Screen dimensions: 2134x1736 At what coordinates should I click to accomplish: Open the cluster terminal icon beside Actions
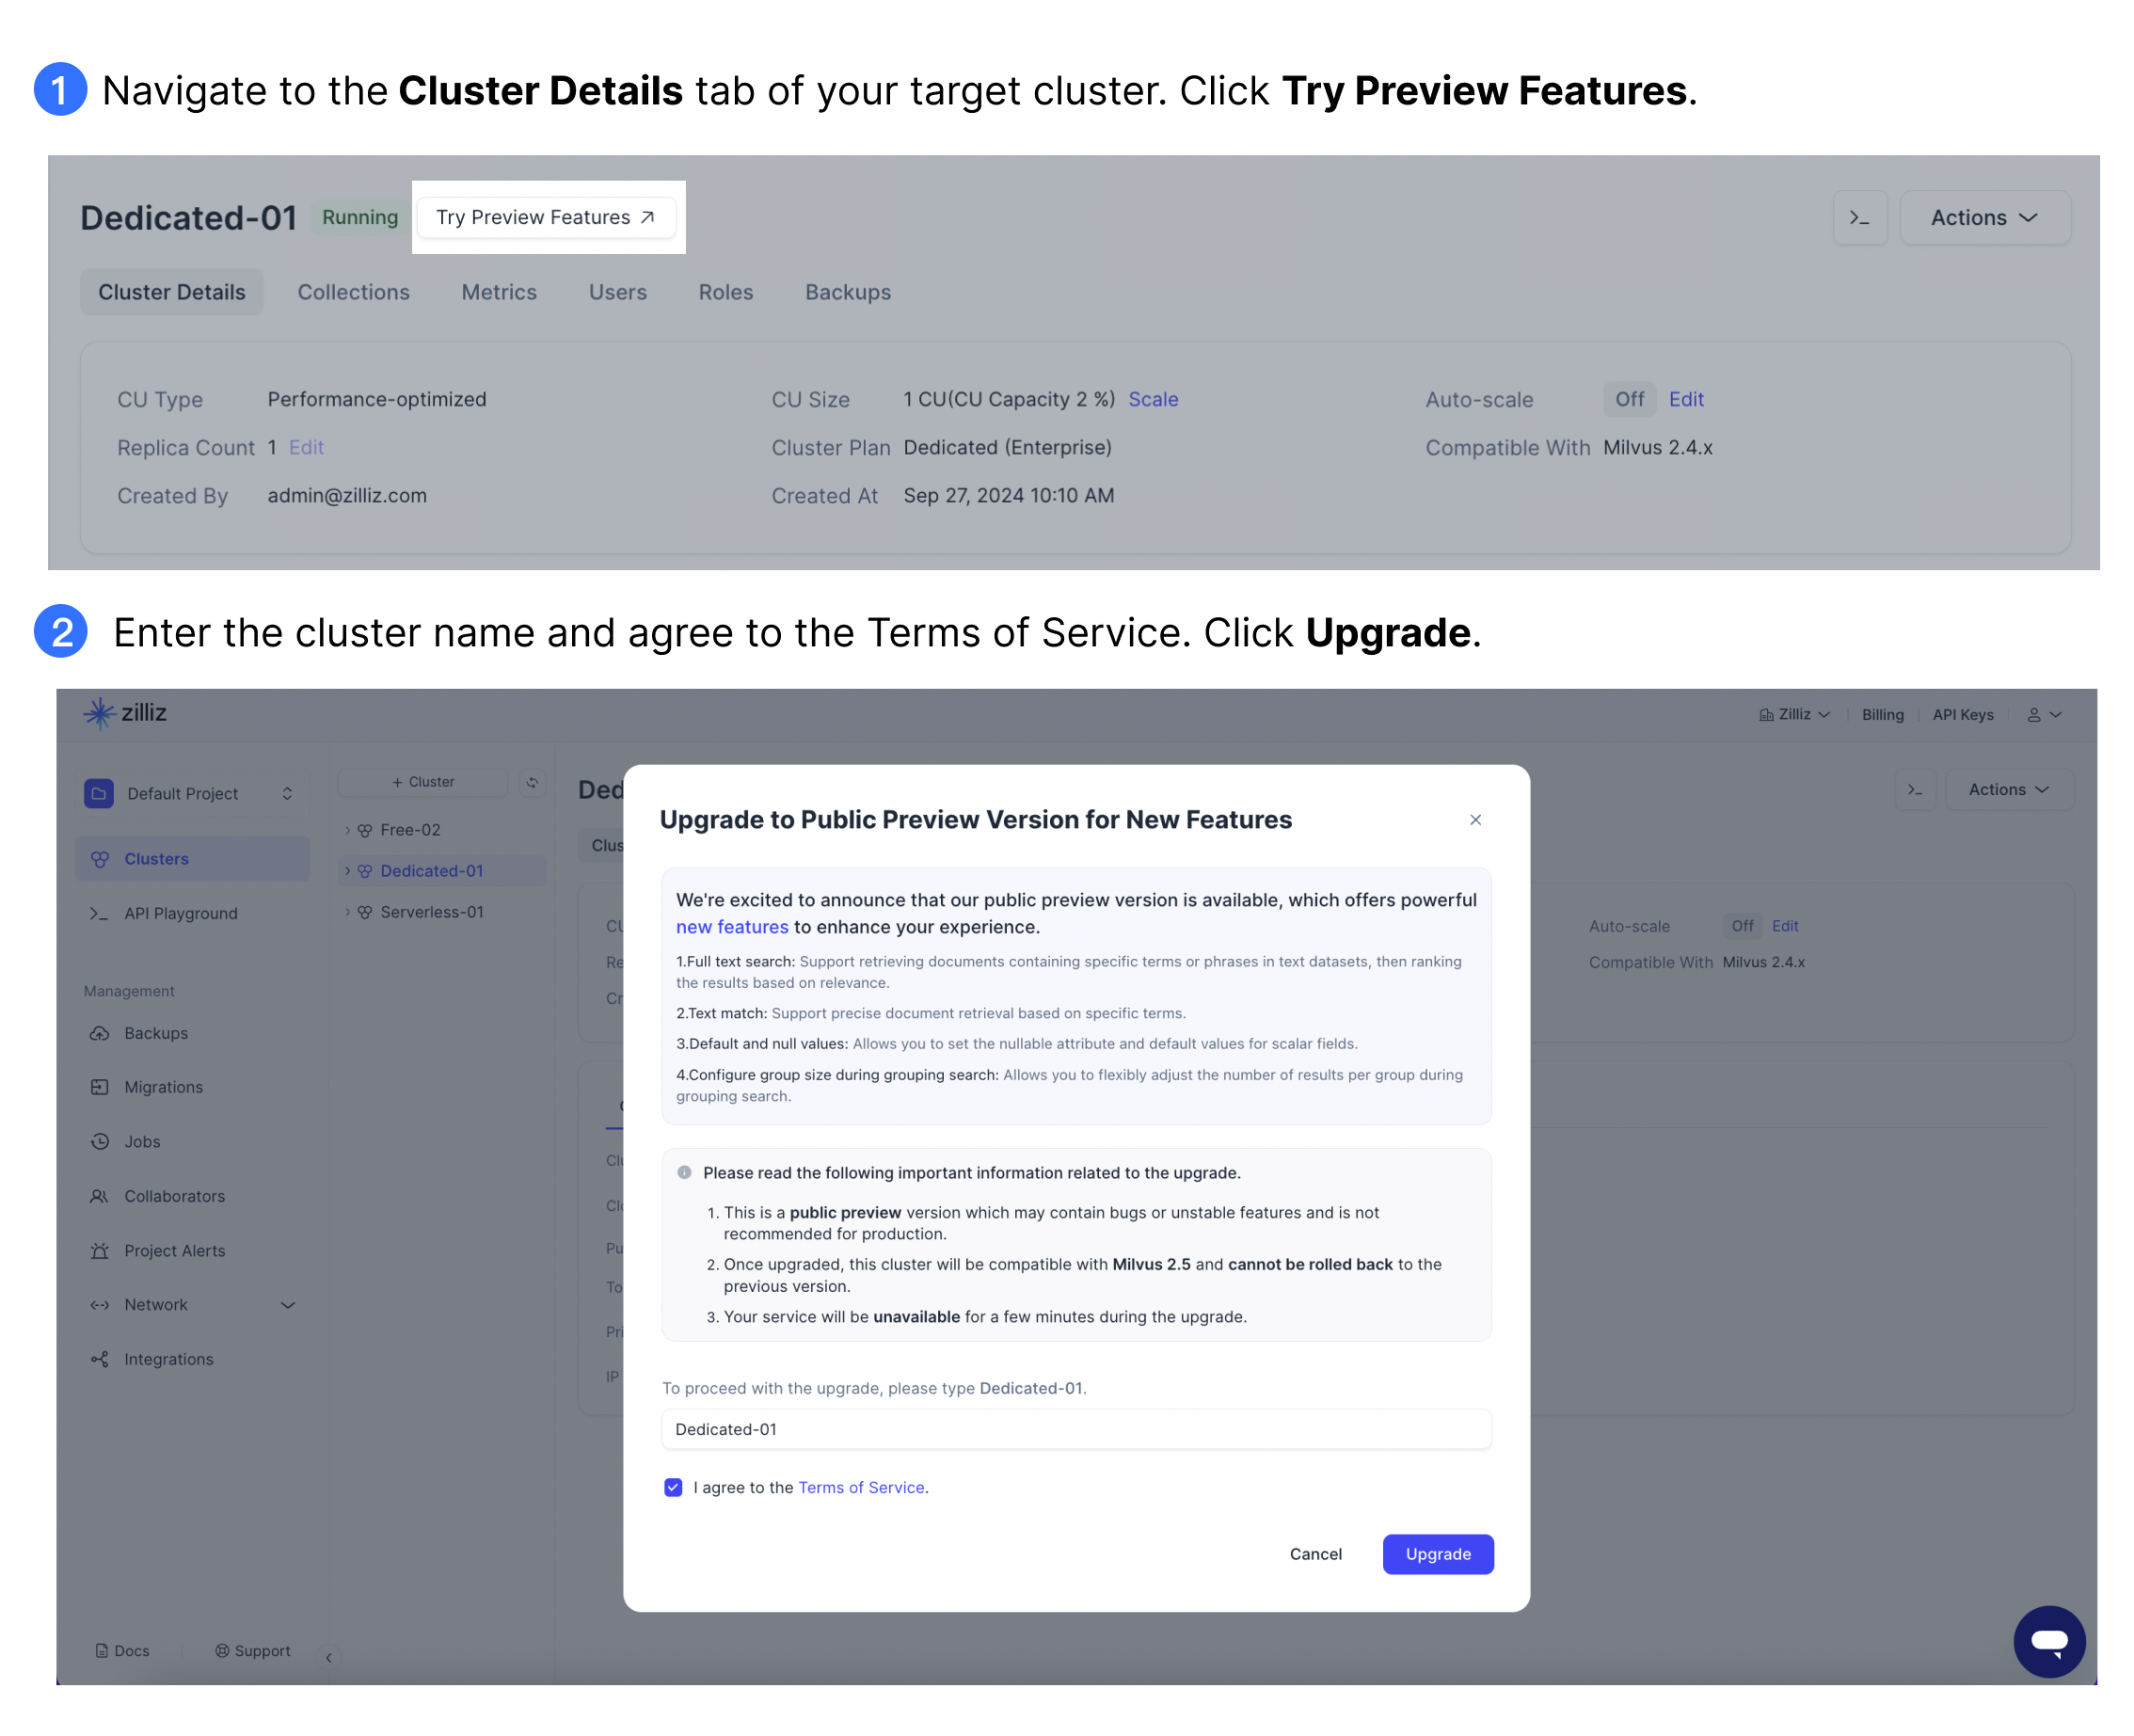(x=1916, y=789)
